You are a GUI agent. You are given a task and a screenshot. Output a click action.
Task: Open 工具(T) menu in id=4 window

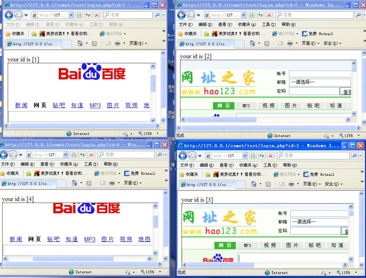[x=91, y=164]
